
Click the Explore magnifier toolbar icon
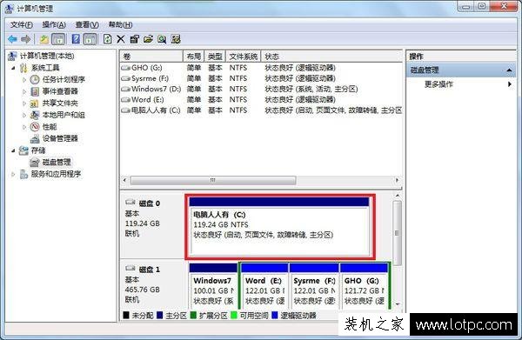point(162,39)
